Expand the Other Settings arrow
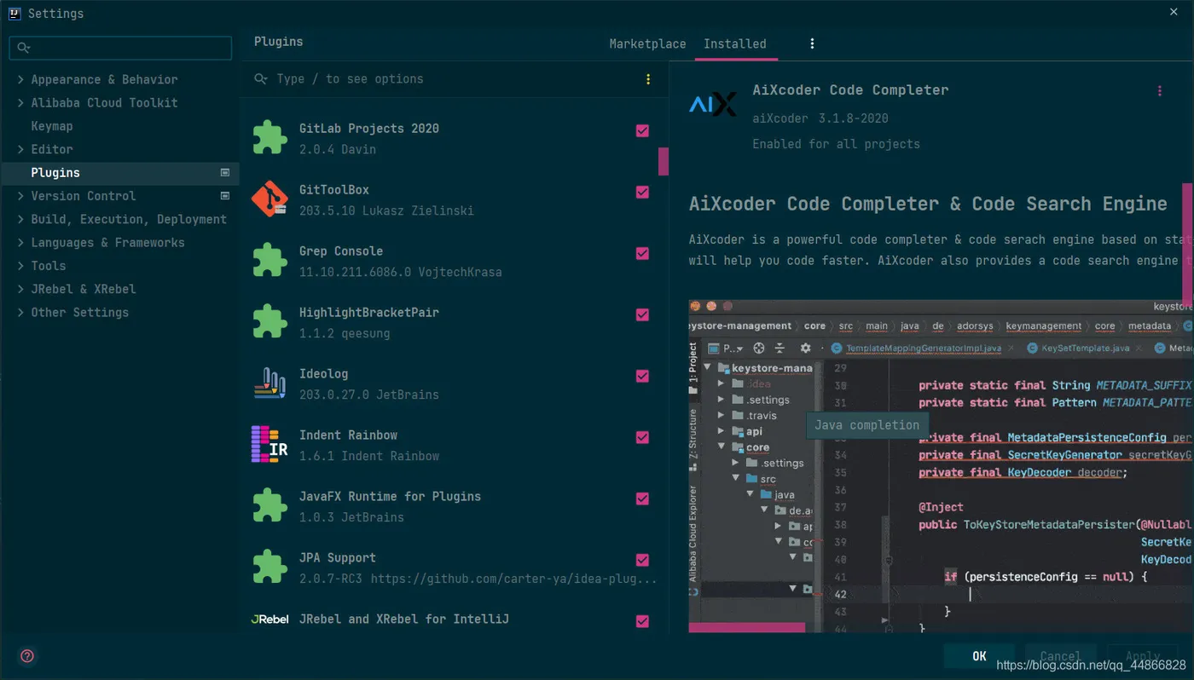 (20, 312)
